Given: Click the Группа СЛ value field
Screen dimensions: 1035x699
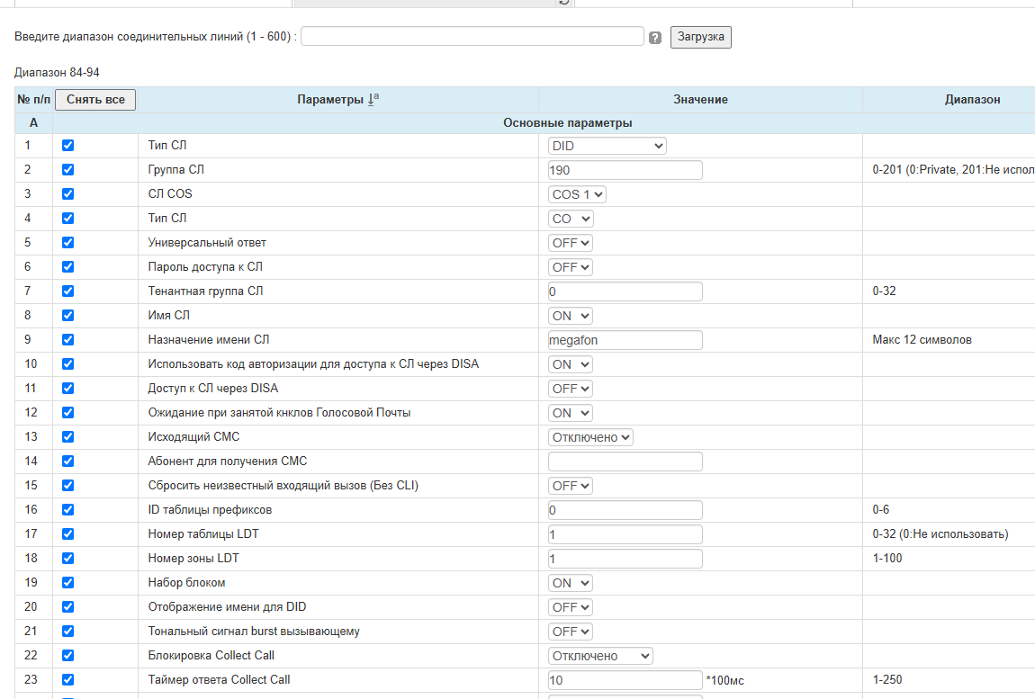Looking at the screenshot, I should [x=625, y=170].
